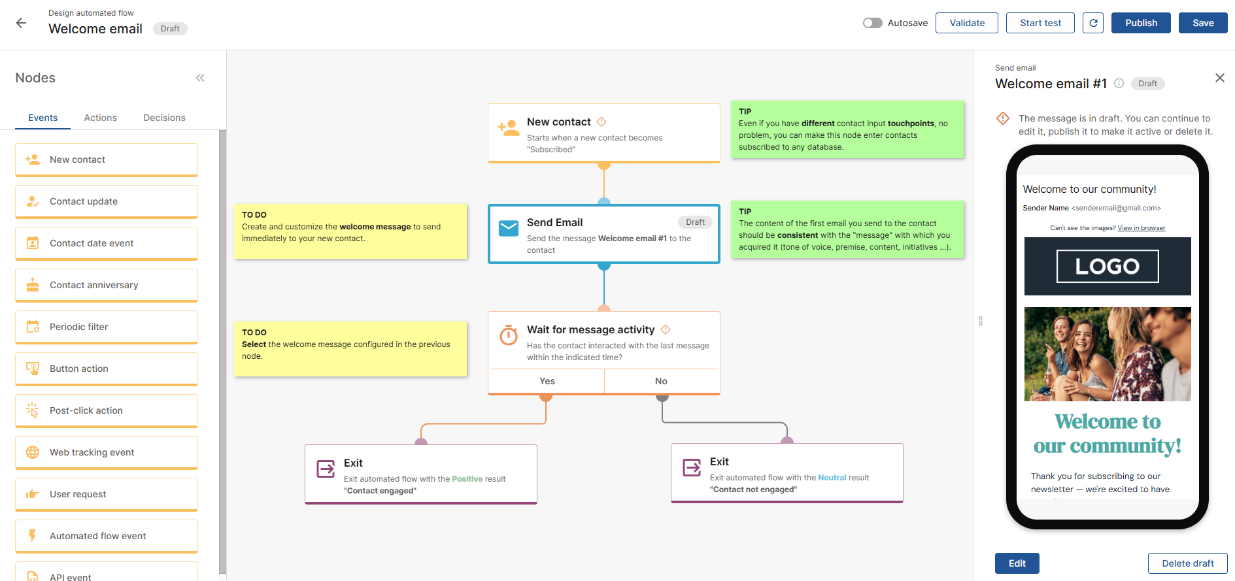The image size is (1235, 581).
Task: Click the Positive Exit node icon
Action: [x=326, y=469]
